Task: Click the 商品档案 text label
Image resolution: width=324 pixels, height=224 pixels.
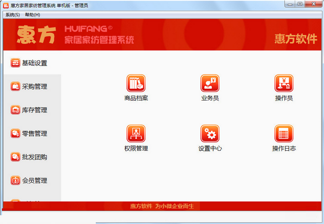Action: point(136,98)
